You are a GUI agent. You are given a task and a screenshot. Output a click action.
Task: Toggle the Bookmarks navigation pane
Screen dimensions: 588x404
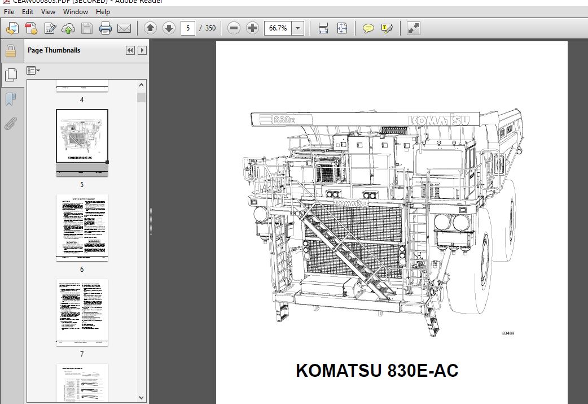11,99
